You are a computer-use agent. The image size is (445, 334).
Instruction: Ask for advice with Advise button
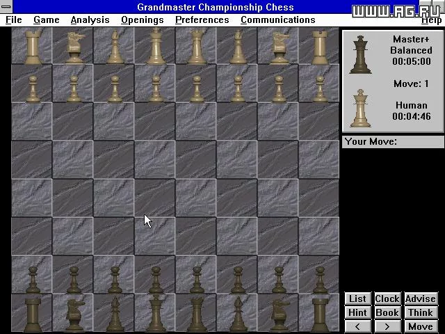click(x=421, y=299)
